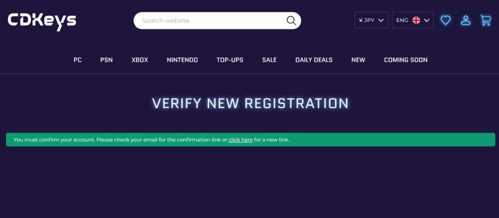
Task: Go to DAILY DEALS
Action: [313, 60]
